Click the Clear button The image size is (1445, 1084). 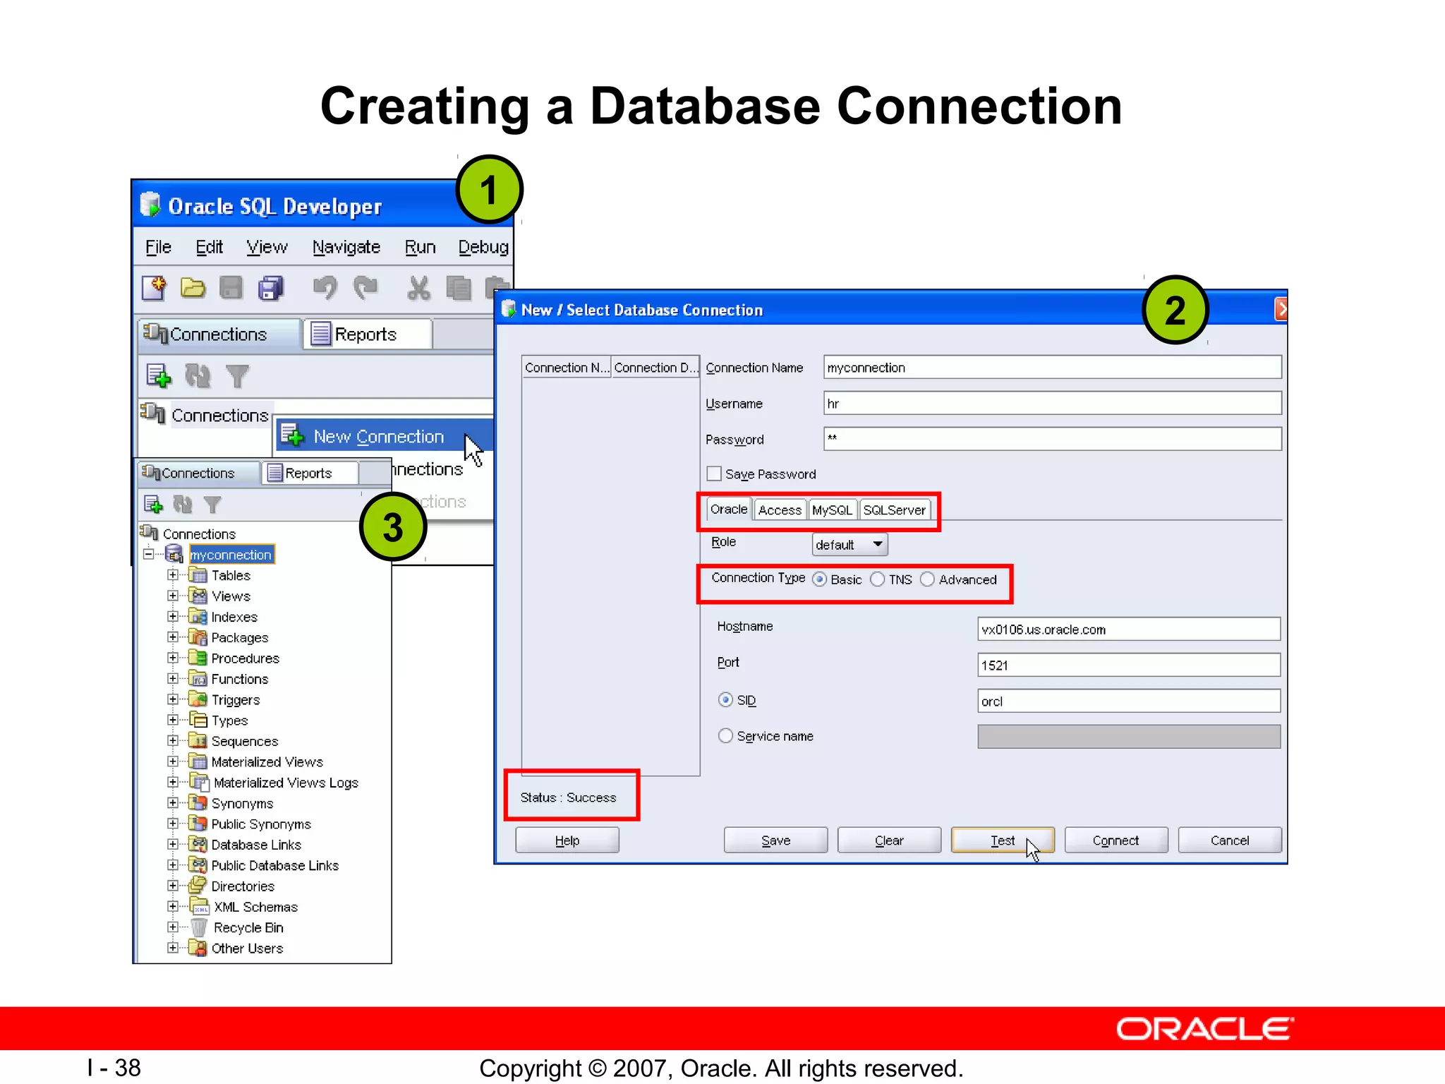click(889, 841)
